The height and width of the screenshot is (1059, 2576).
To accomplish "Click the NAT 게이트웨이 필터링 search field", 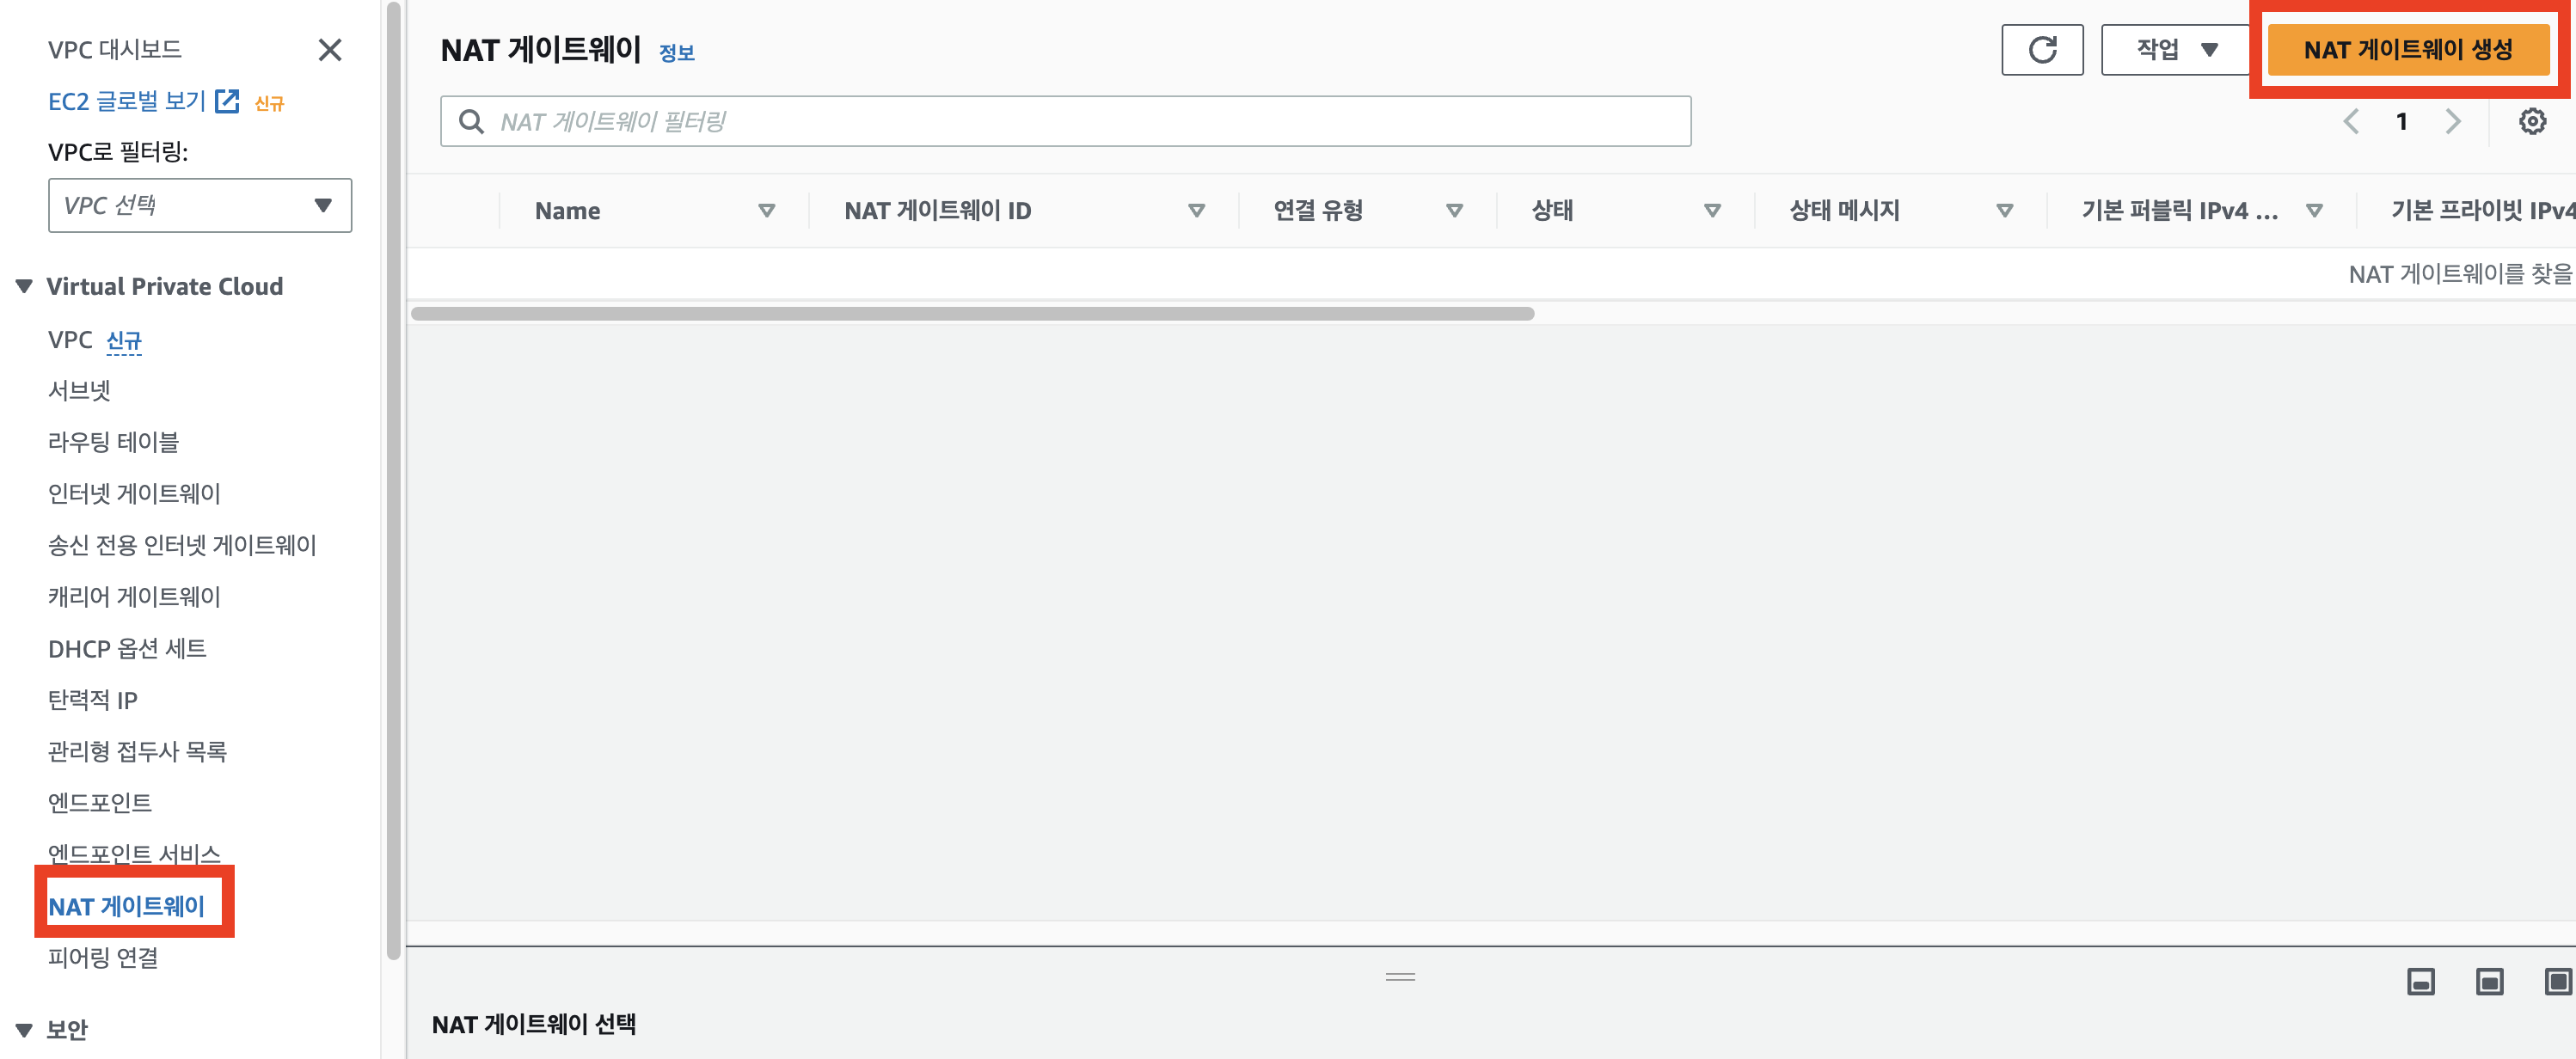I will pyautogui.click(x=1065, y=122).
